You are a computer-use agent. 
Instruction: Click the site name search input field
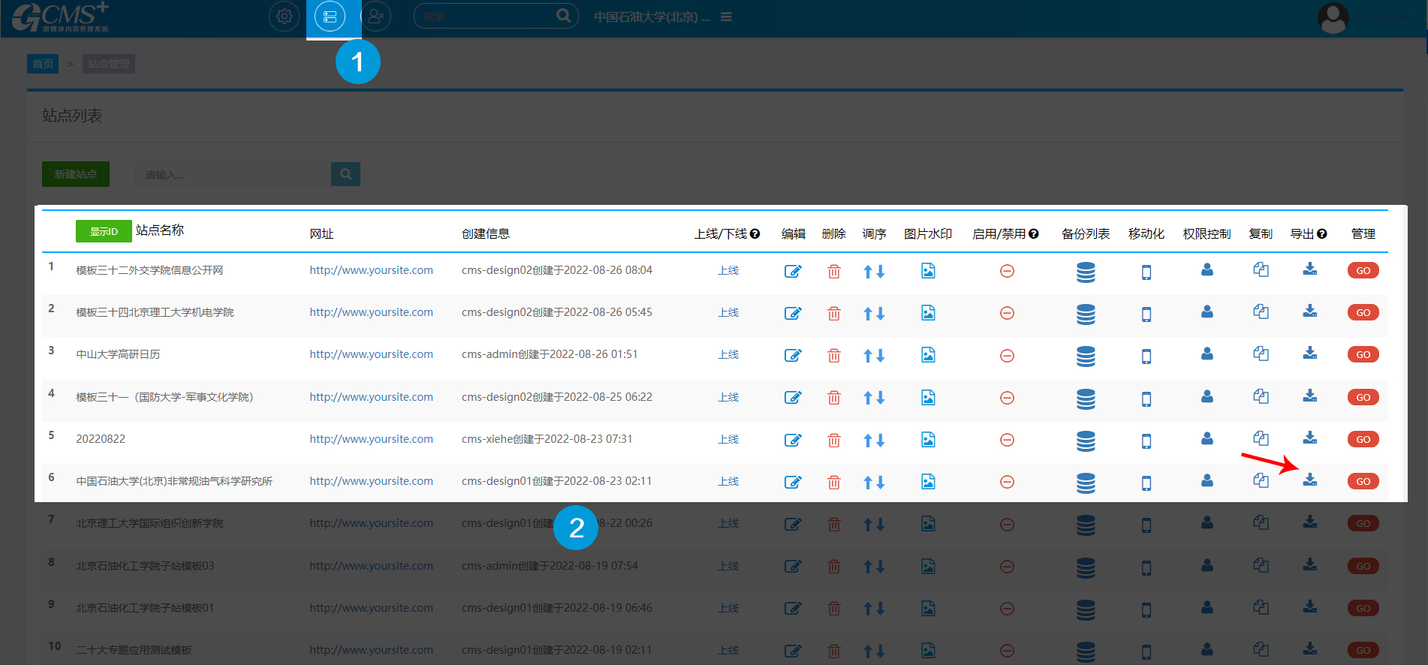click(x=233, y=174)
